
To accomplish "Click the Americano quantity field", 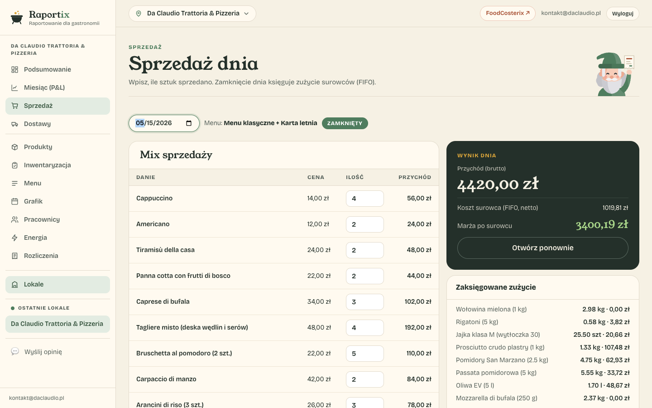I will tap(365, 224).
